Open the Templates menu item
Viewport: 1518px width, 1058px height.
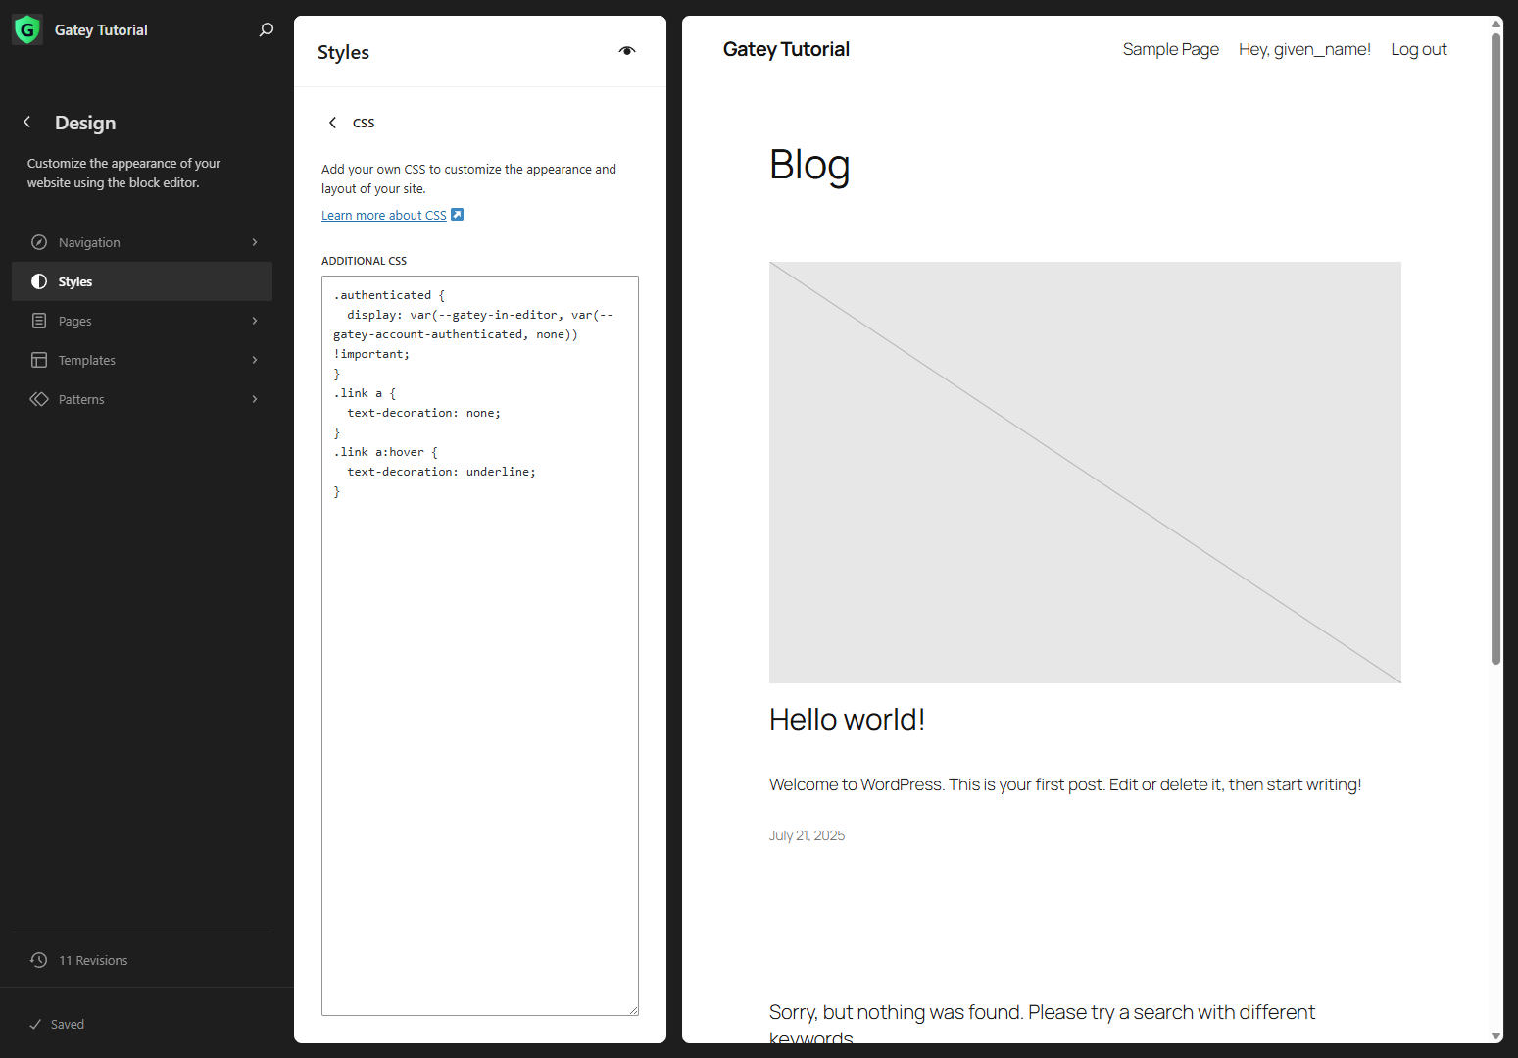[x=142, y=360]
